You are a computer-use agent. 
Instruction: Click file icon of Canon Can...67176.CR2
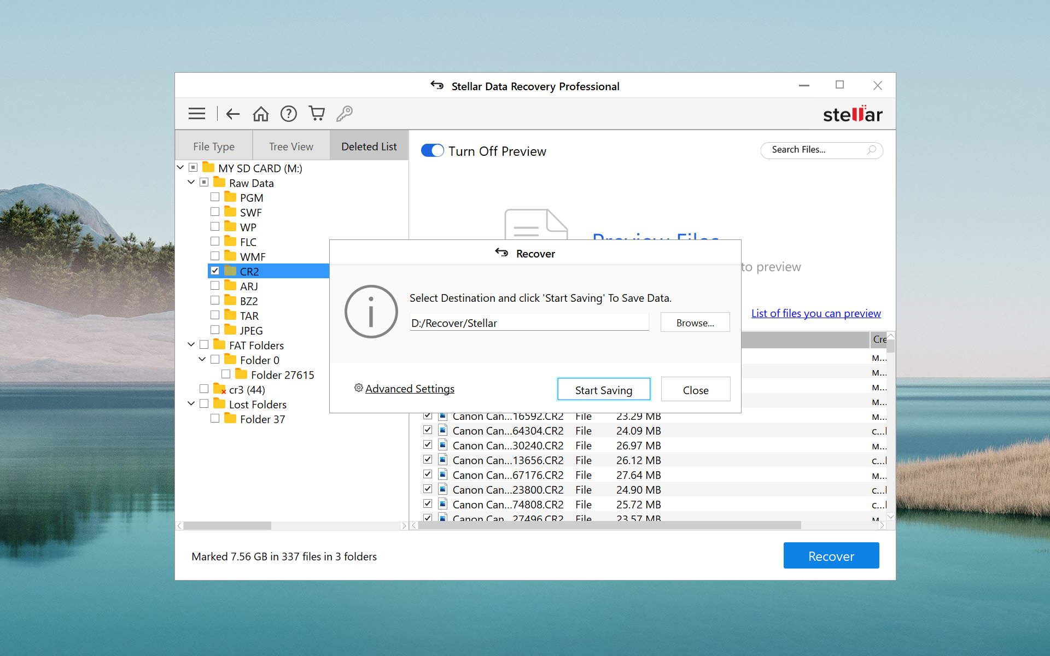pos(443,475)
